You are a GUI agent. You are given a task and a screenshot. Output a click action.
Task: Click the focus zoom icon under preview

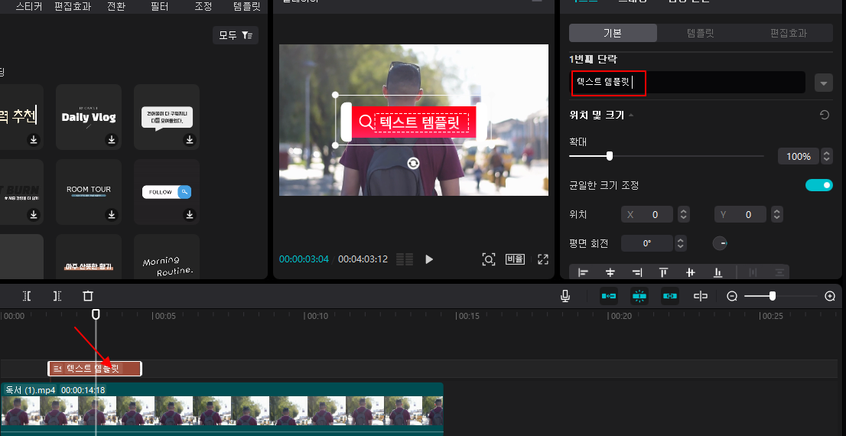click(488, 259)
